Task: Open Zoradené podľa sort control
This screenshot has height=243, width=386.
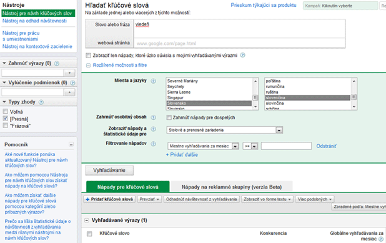Action: pyautogui.click(x=359, y=207)
